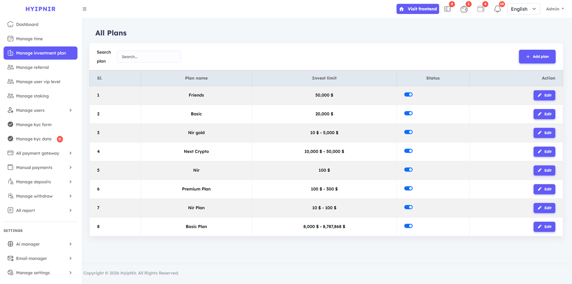This screenshot has height=284, width=572.
Task: Disable the Friends plan status toggle
Action: [408, 95]
